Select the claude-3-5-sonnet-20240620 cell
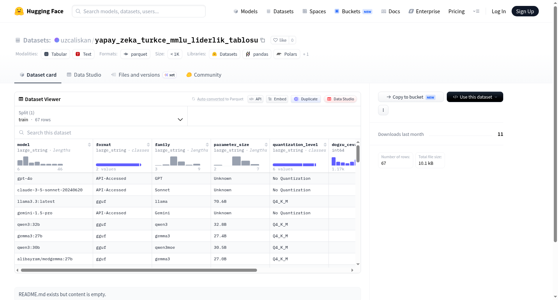Screen dimensions: 558x300 (54, 190)
